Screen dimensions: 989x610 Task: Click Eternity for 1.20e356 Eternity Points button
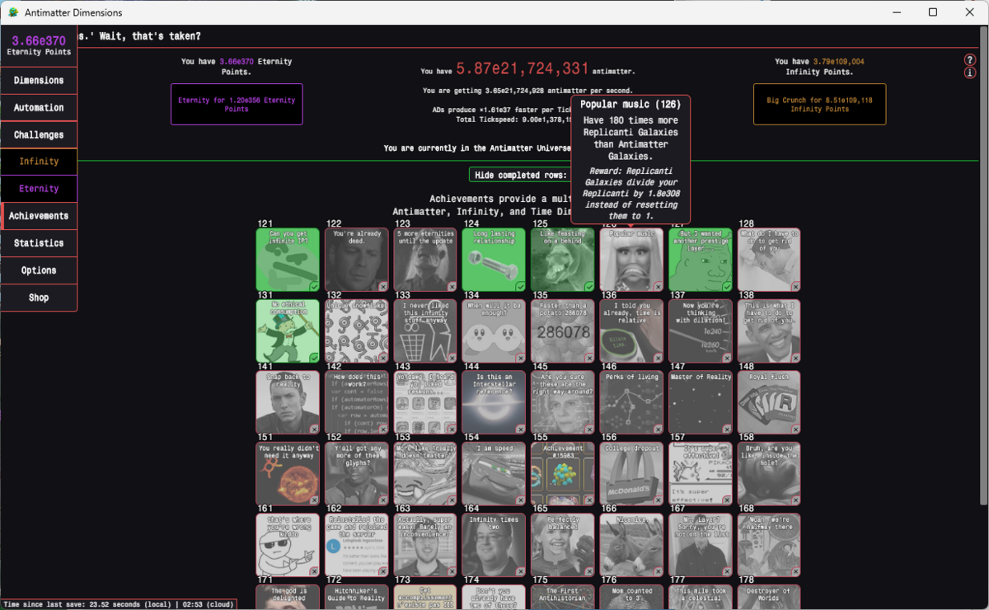(237, 104)
